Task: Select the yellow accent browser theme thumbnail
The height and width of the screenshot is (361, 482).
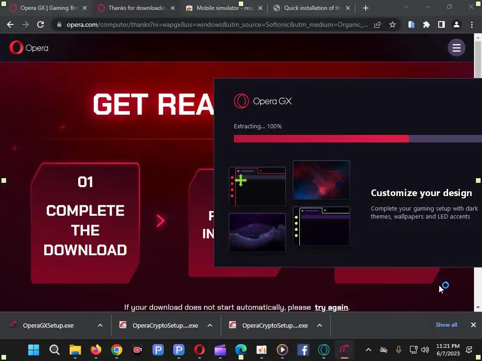Action: [321, 226]
